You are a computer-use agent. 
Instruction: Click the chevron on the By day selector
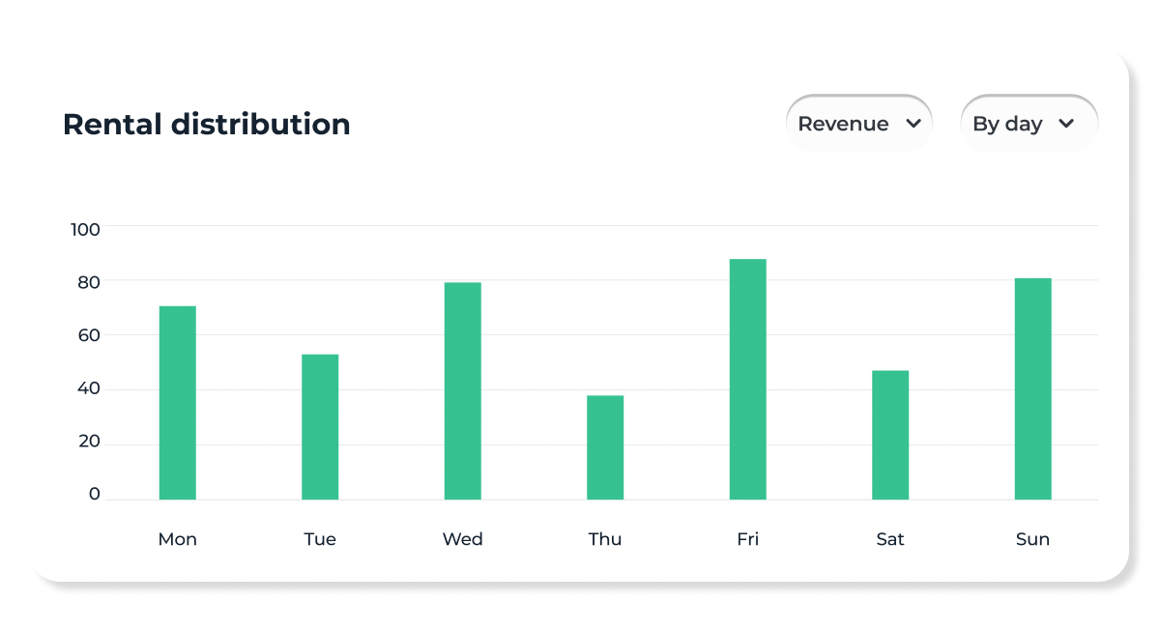point(1067,124)
